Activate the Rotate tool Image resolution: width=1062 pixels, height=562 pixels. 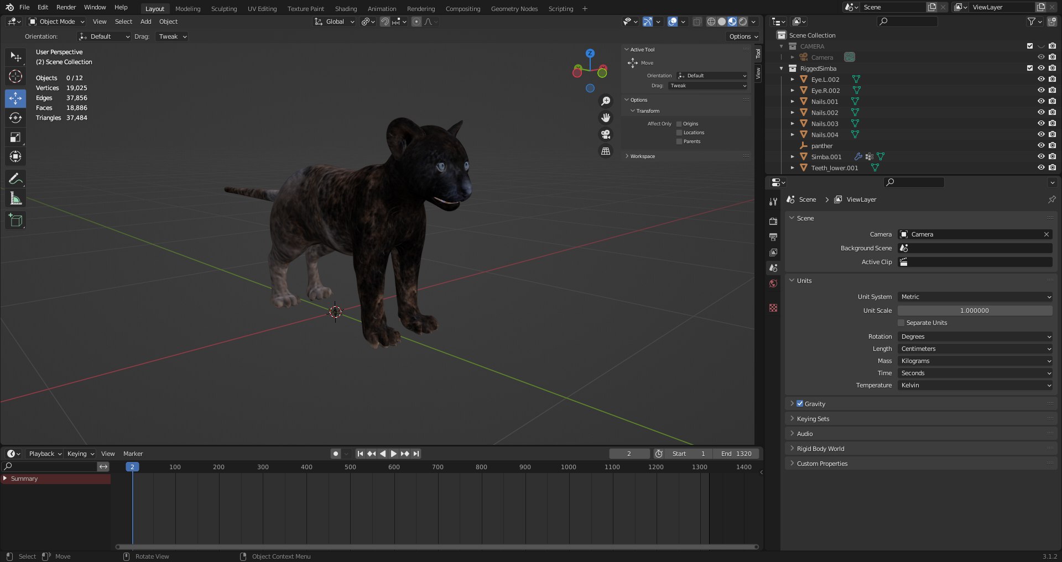pos(15,118)
